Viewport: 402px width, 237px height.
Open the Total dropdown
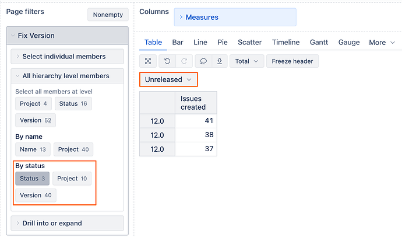[246, 61]
